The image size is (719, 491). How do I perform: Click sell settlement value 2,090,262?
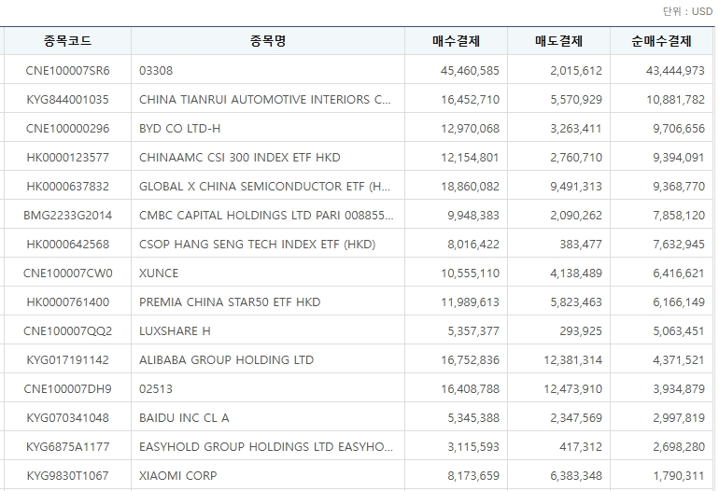[x=576, y=215]
